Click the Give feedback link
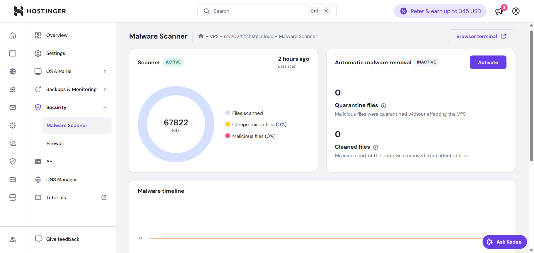 (x=63, y=239)
